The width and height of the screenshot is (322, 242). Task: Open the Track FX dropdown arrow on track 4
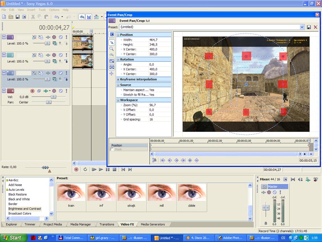pos(50,91)
